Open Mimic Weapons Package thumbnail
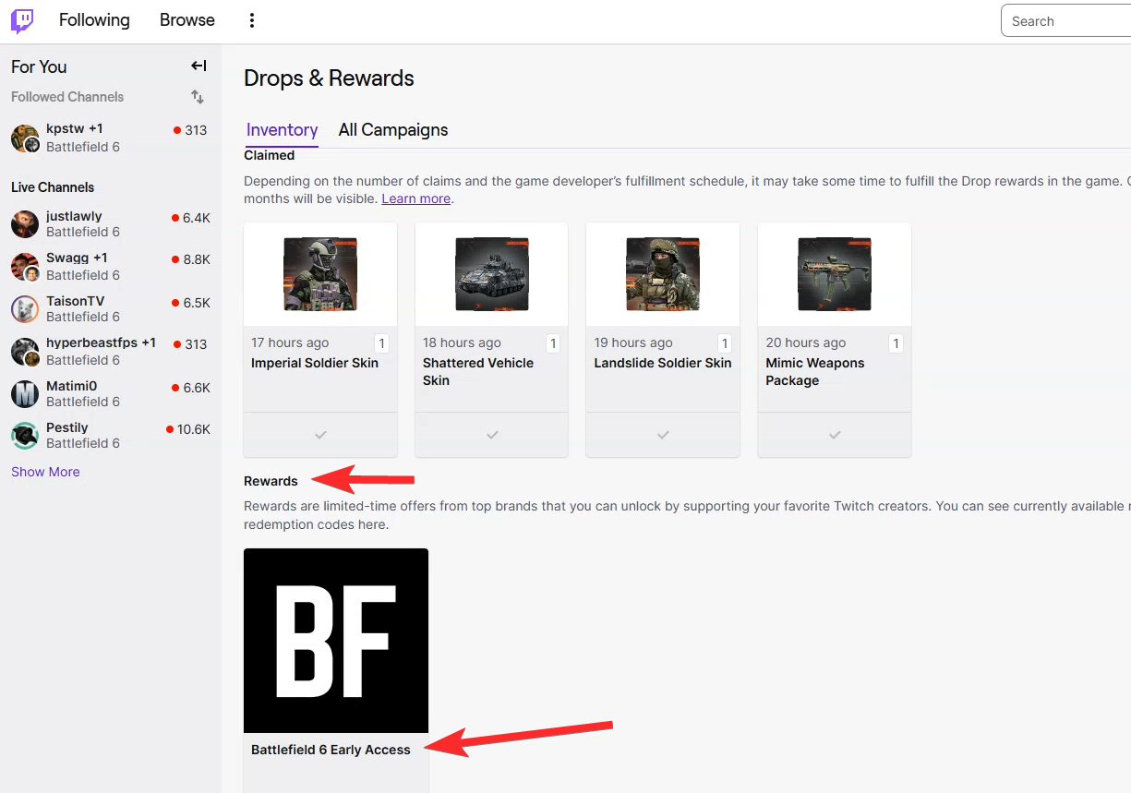1131x793 pixels. tap(835, 274)
